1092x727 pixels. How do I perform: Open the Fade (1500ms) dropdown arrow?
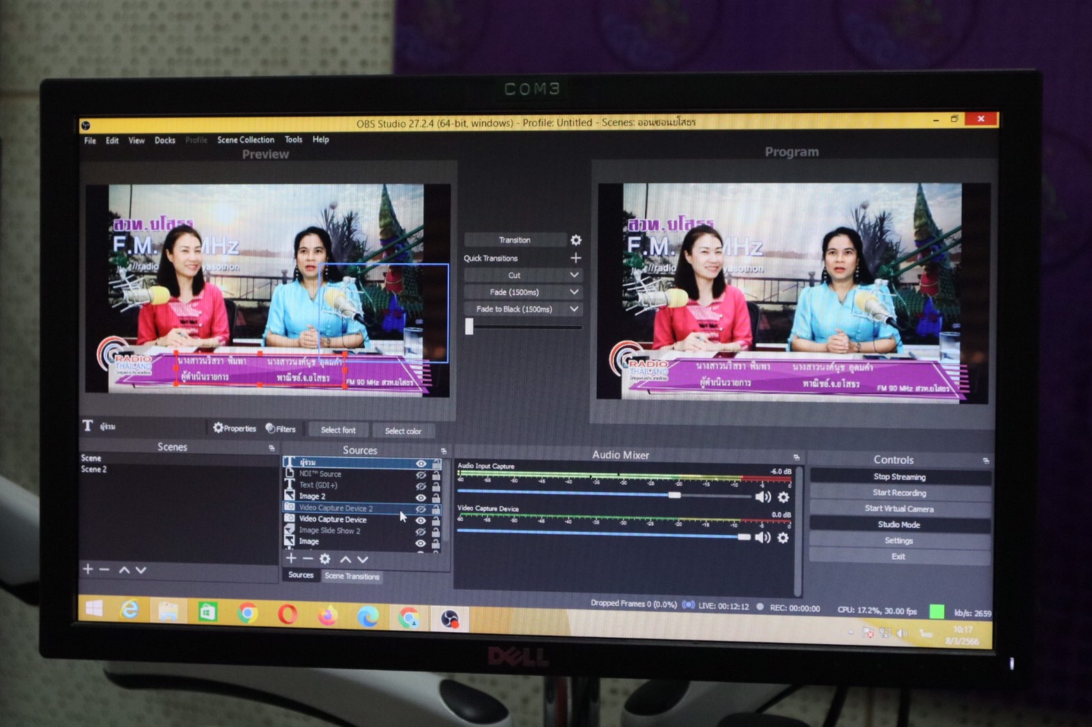574,292
